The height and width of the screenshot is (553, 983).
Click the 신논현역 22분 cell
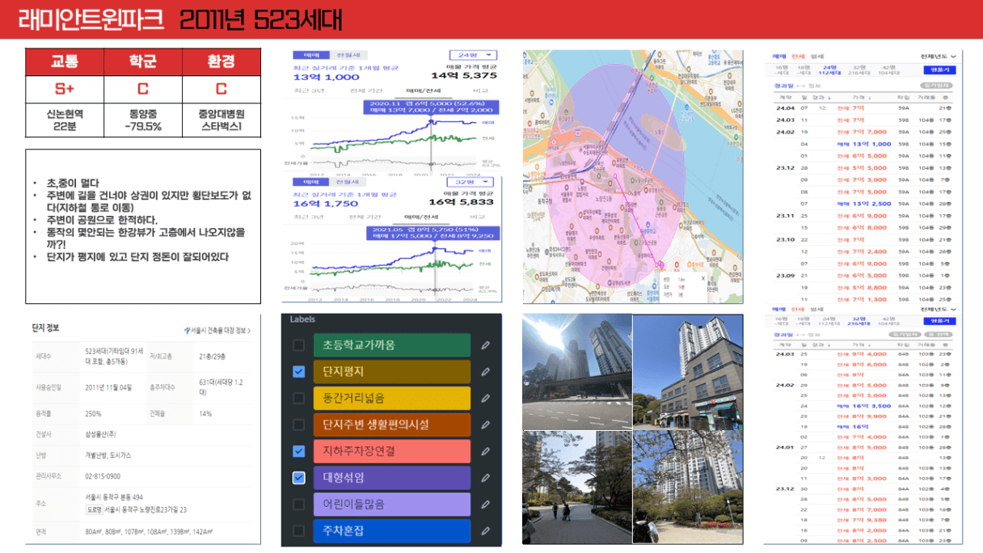[x=64, y=120]
